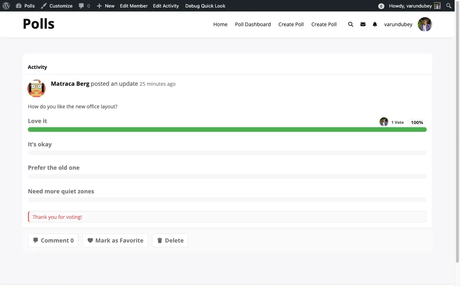The image size is (460, 287).
Task: Click the second Create Poll menu link
Action: point(324,24)
